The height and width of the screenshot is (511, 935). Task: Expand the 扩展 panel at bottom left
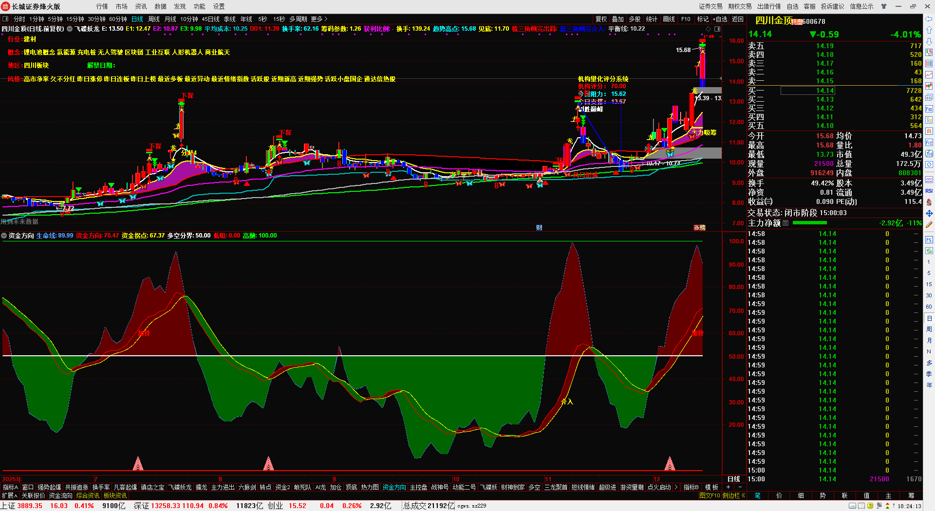pos(9,495)
